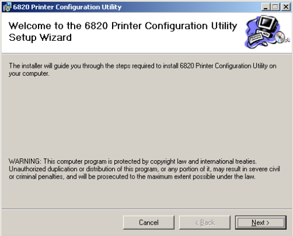Click the word WARNING: in the copyright notice

[25, 161]
